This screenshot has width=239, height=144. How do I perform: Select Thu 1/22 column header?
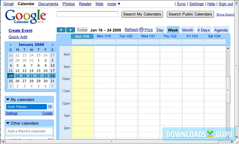pos(170,36)
